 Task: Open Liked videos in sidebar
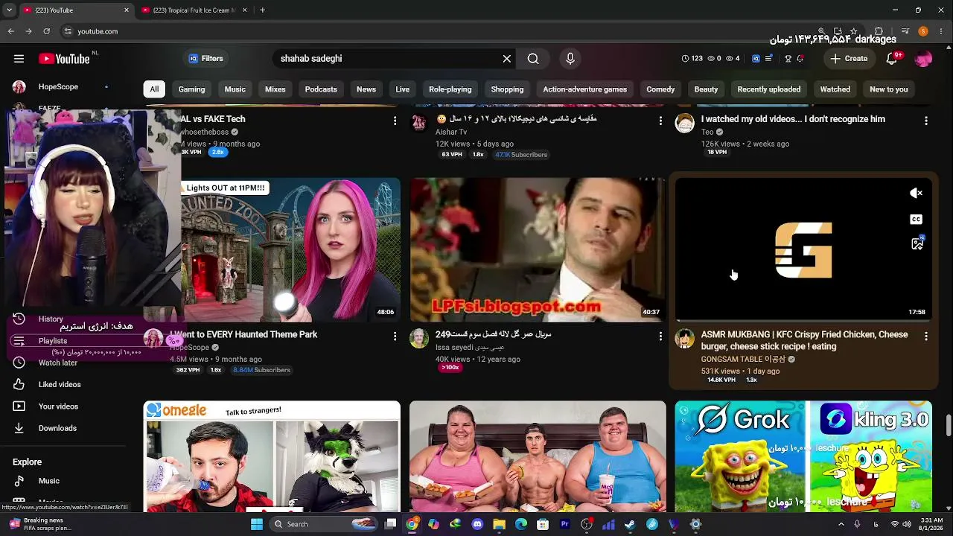click(x=60, y=385)
